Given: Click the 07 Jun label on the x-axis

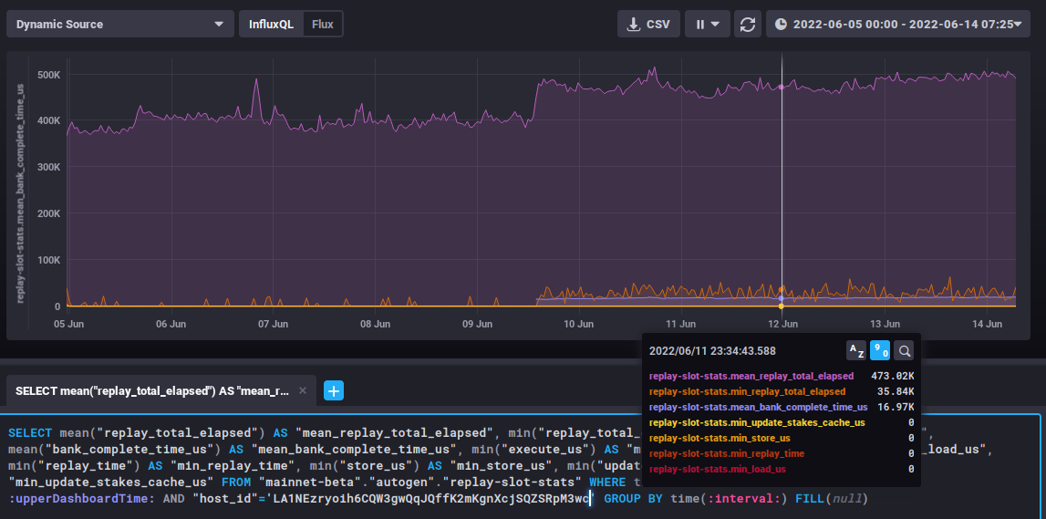Looking at the screenshot, I should tap(273, 324).
